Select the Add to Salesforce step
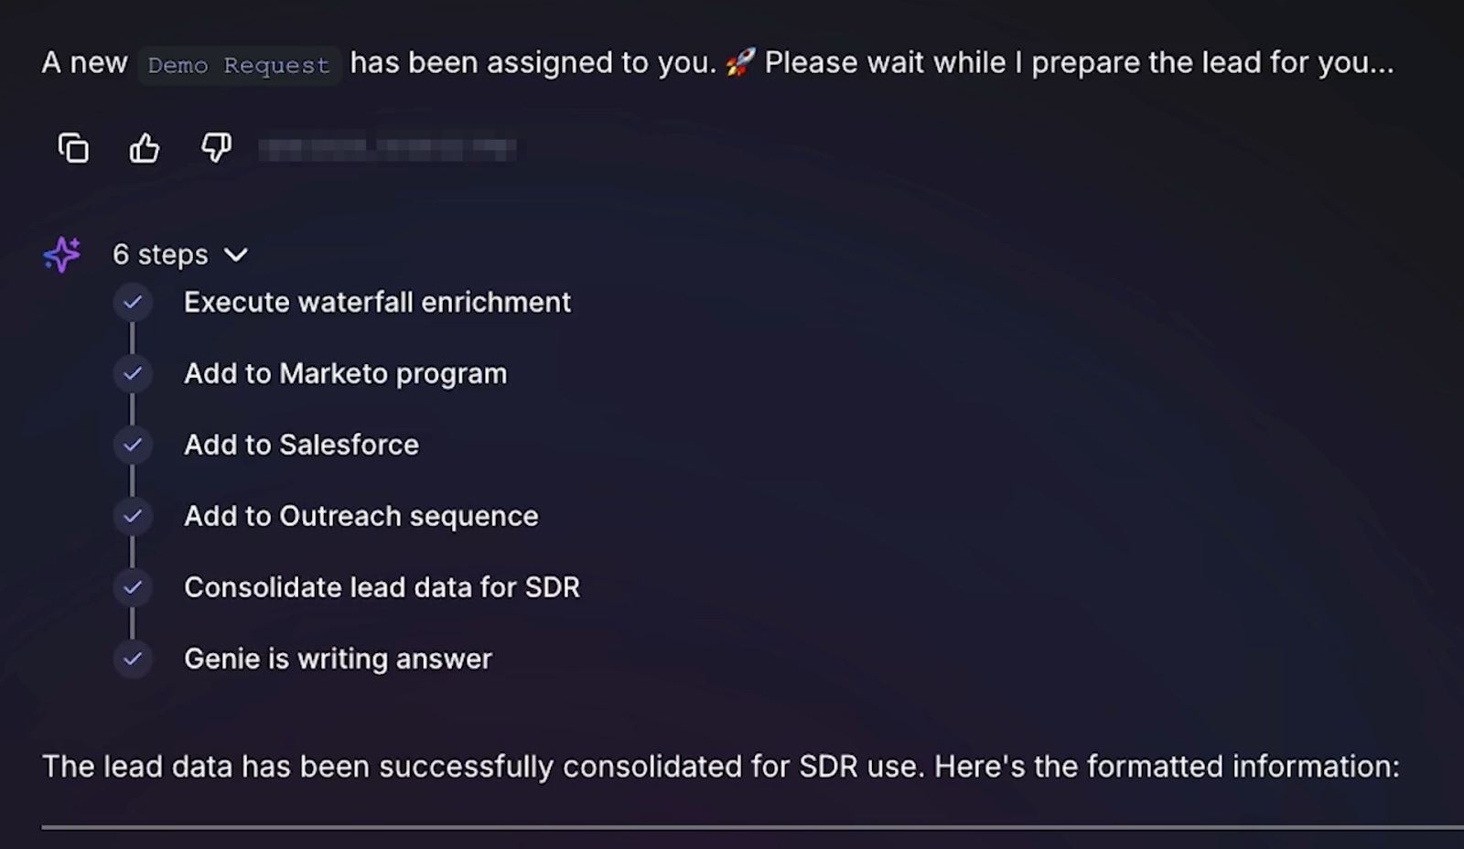The image size is (1464, 849). (301, 445)
